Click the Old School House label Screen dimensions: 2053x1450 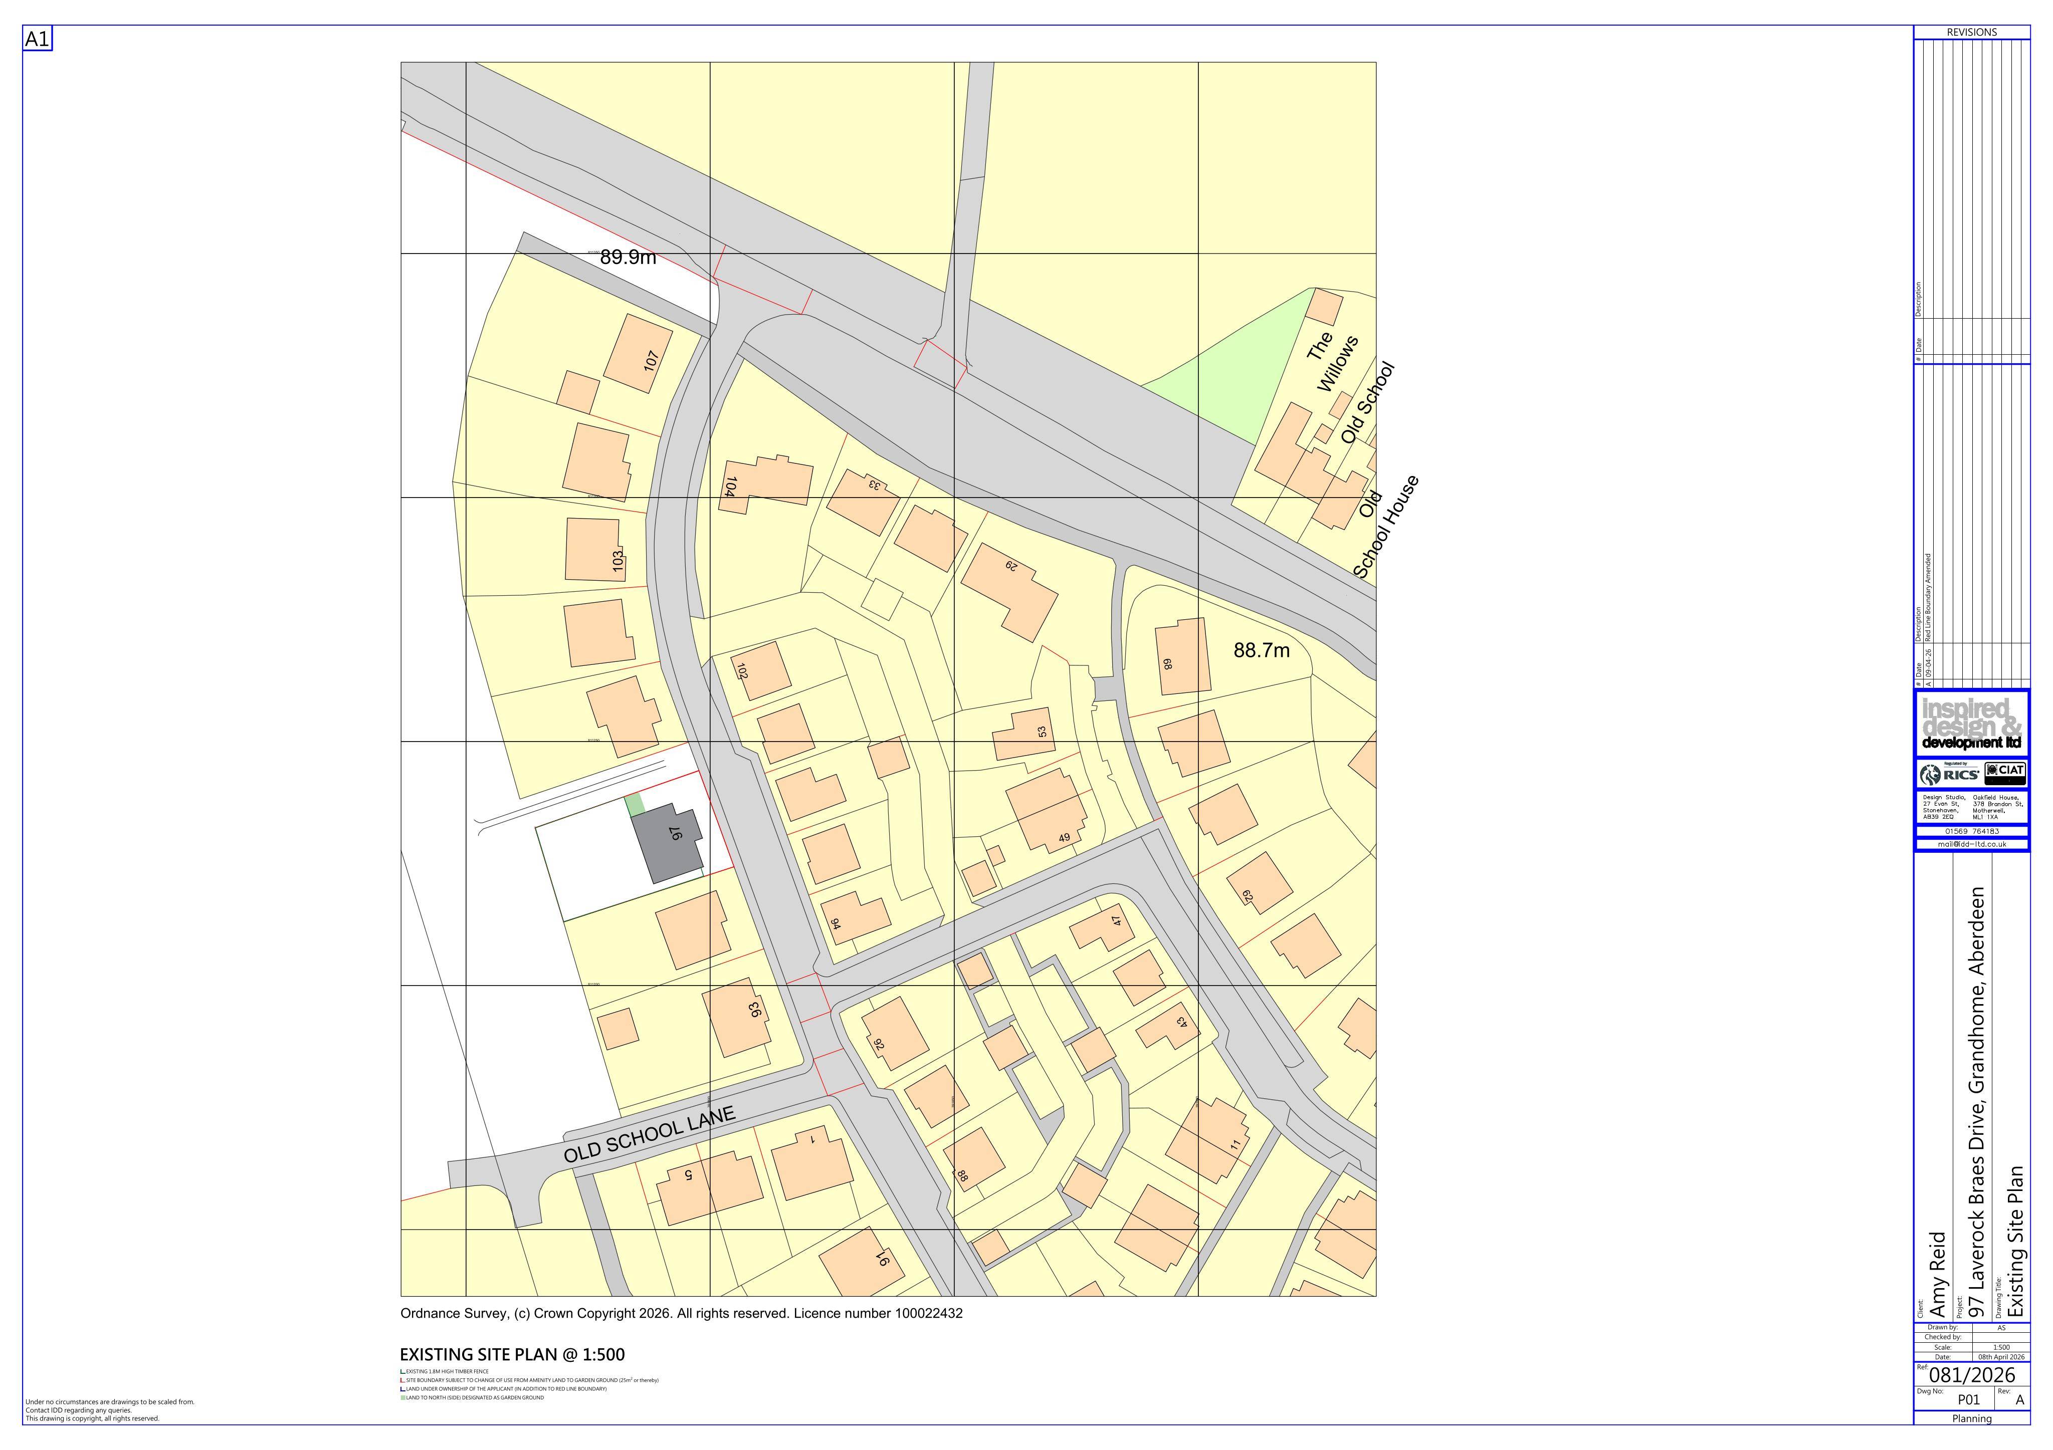pos(1384,528)
